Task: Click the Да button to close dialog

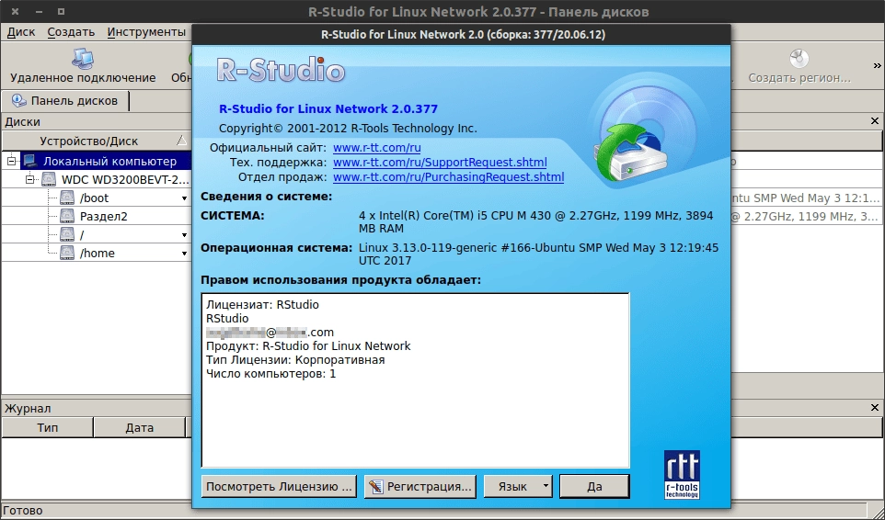Action: (x=594, y=486)
